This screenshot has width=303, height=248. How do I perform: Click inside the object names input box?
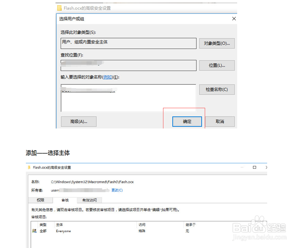(x=128, y=96)
